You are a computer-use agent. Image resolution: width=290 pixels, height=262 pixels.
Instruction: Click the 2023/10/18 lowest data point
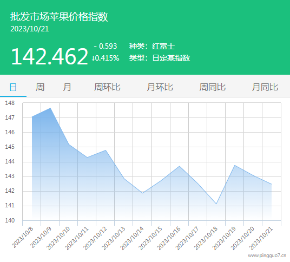tap(216, 204)
